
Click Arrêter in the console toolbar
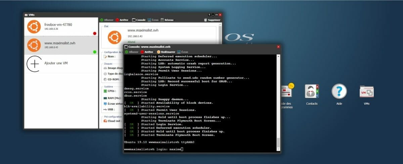(x=147, y=52)
